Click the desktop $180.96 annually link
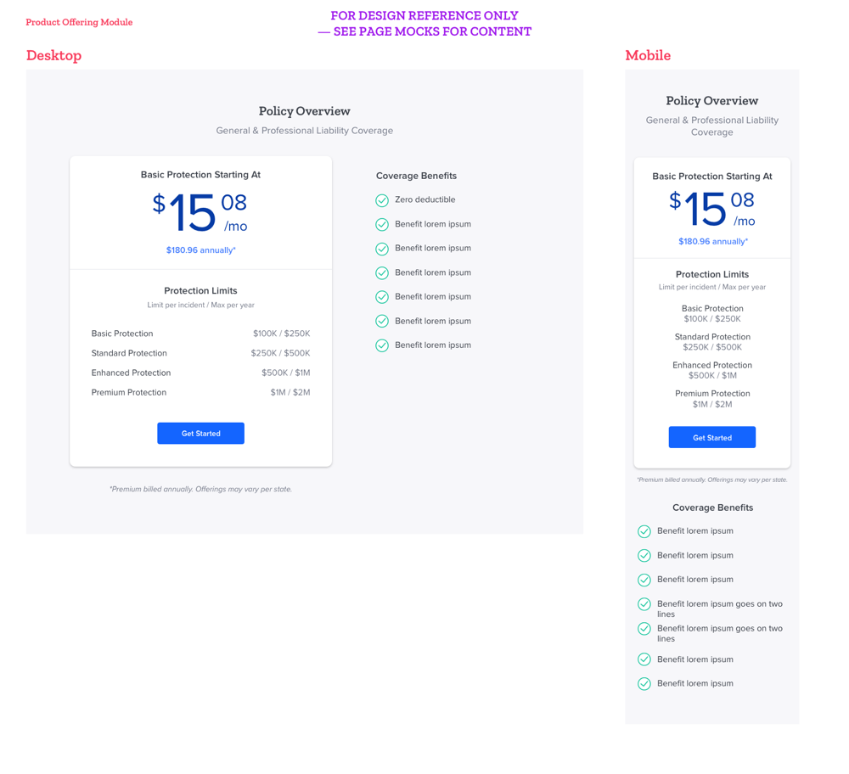This screenshot has height=774, width=849. tap(200, 250)
